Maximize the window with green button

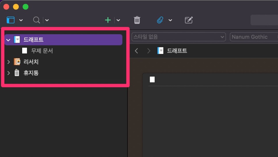point(26,7)
